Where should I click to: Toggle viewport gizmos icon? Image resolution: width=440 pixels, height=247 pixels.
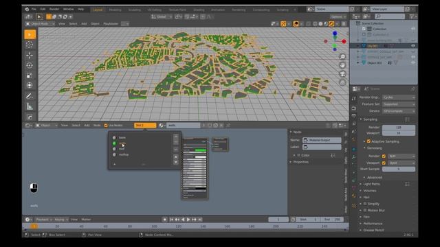tap(283, 24)
